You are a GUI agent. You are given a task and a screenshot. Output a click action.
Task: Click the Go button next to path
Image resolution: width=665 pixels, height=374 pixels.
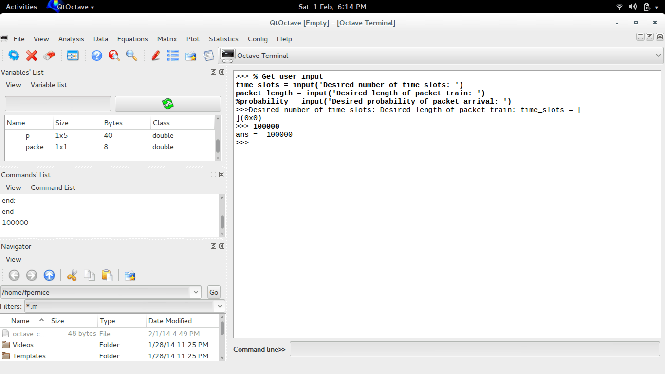[214, 292]
